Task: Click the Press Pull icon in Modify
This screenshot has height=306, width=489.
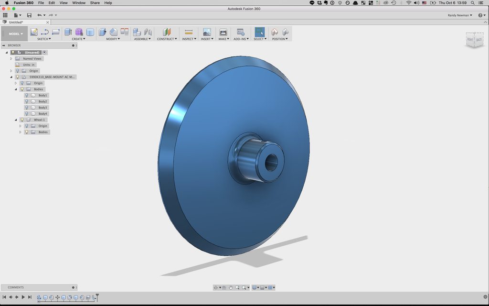Action: click(102, 32)
